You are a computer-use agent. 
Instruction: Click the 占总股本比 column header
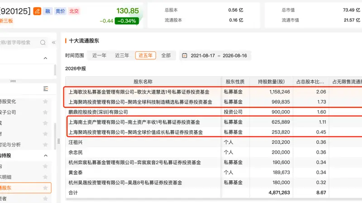pos(310,82)
